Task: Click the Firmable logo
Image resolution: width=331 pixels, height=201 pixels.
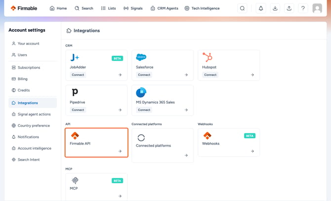Action: tap(24, 8)
